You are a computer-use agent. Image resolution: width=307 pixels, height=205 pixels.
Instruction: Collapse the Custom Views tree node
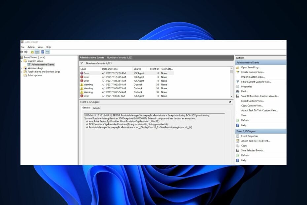coord(21,61)
